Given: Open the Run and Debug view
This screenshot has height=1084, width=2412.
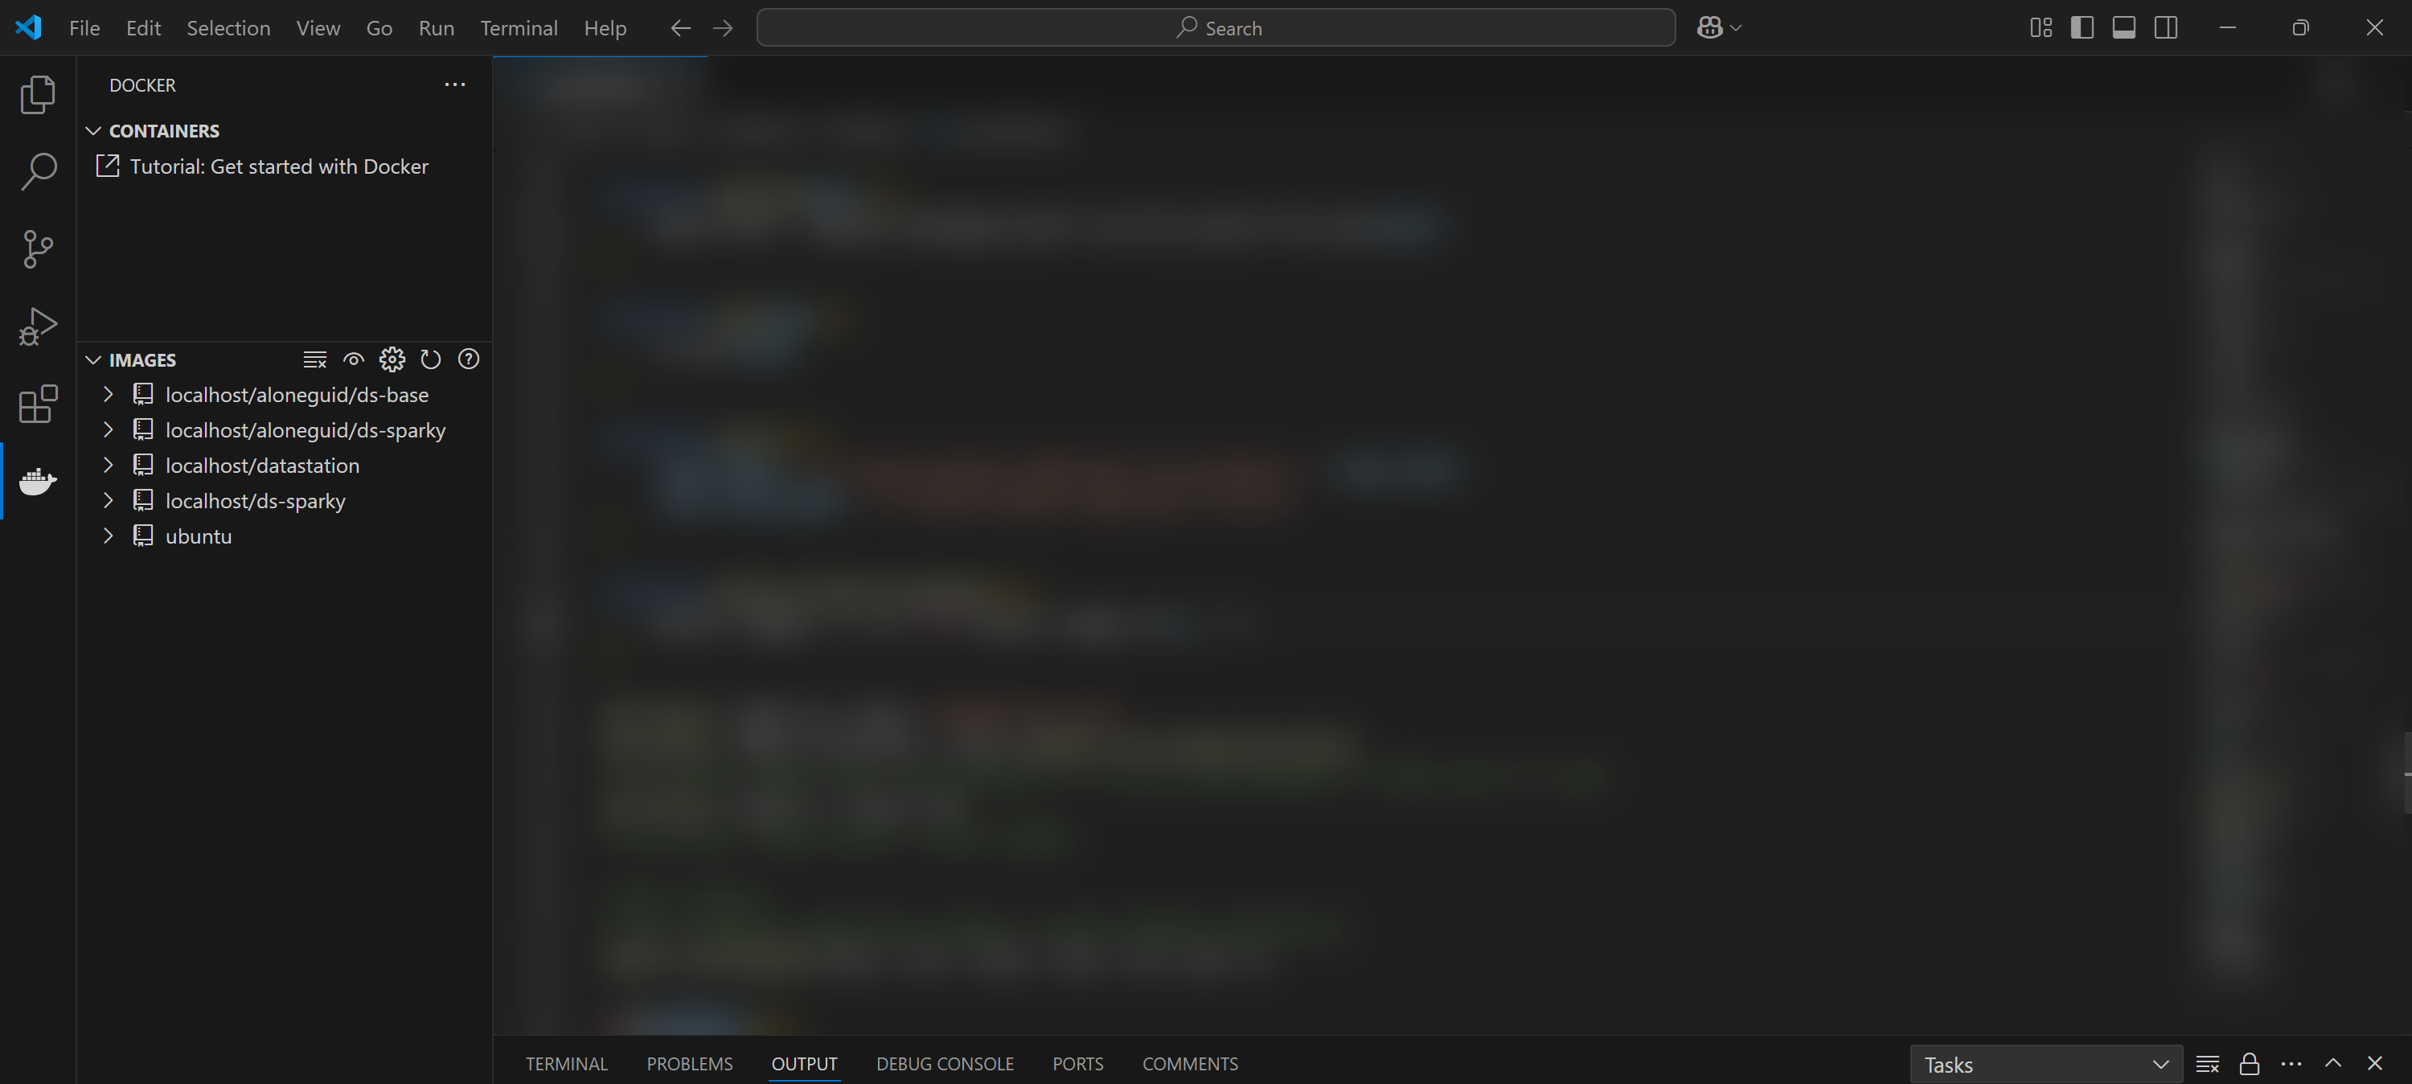Looking at the screenshot, I should 38,326.
